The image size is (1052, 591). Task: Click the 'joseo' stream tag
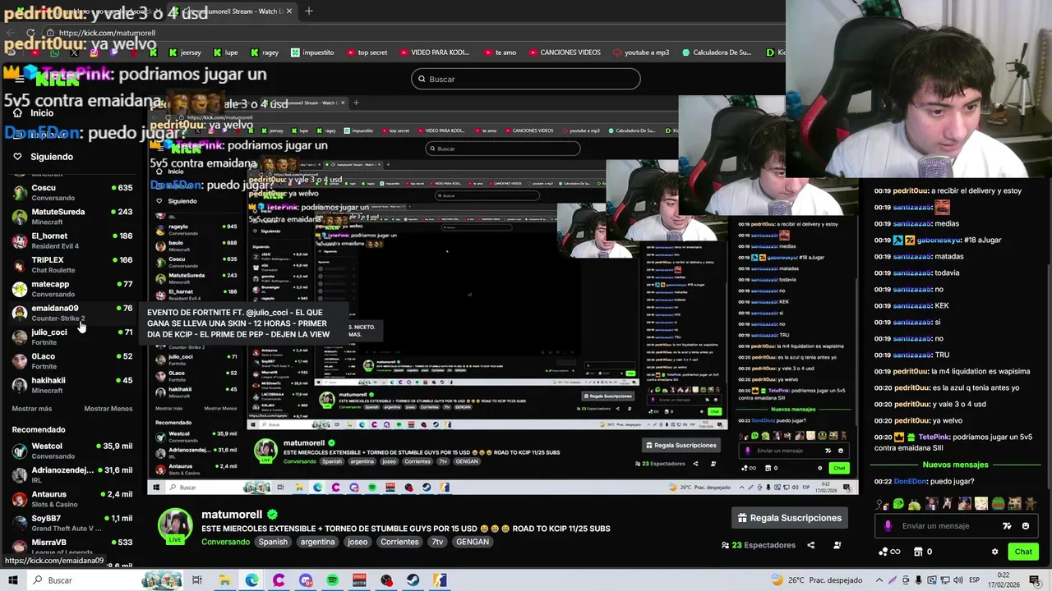[x=358, y=542]
